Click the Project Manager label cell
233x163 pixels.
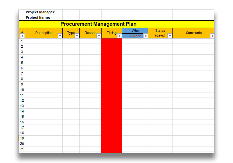(x=41, y=12)
